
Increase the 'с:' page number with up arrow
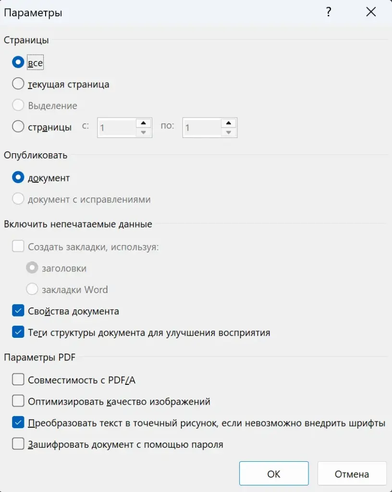point(144,123)
